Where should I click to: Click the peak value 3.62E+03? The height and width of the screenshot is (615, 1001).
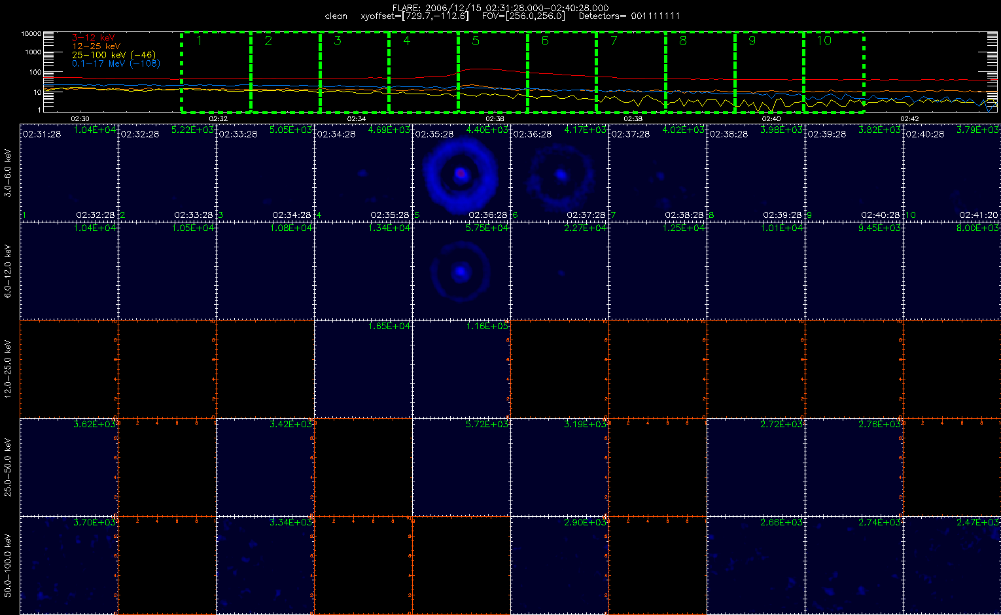click(95, 425)
